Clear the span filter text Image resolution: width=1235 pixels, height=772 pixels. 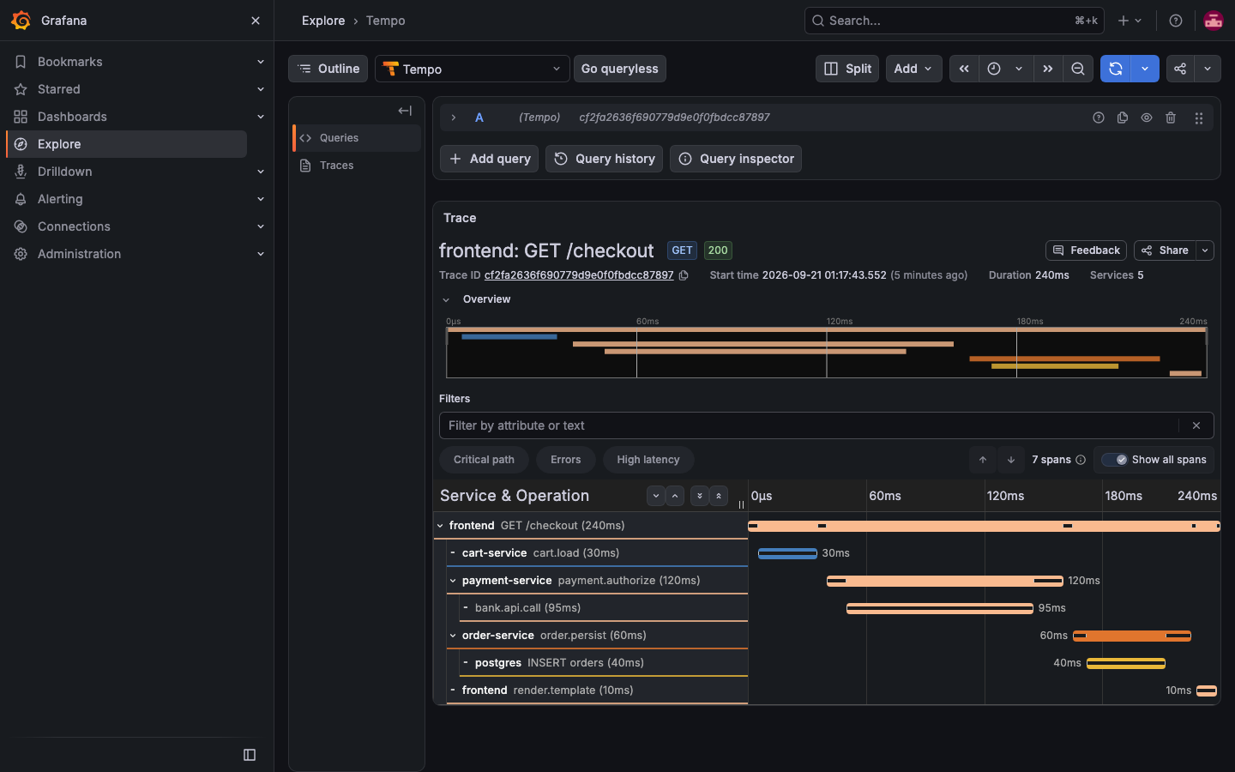1196,425
